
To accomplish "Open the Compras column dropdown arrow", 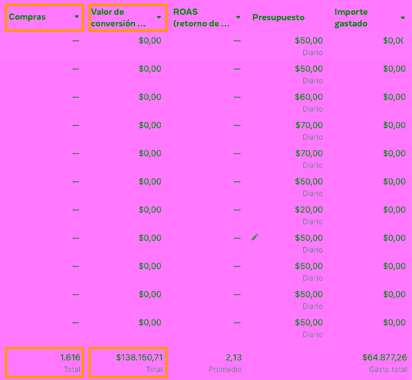I will (77, 17).
